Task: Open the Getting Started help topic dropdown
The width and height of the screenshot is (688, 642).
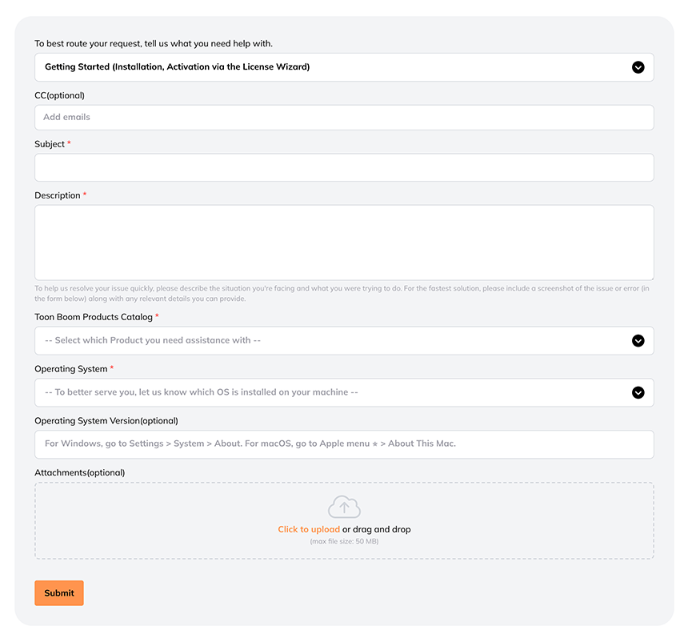Action: pos(345,67)
